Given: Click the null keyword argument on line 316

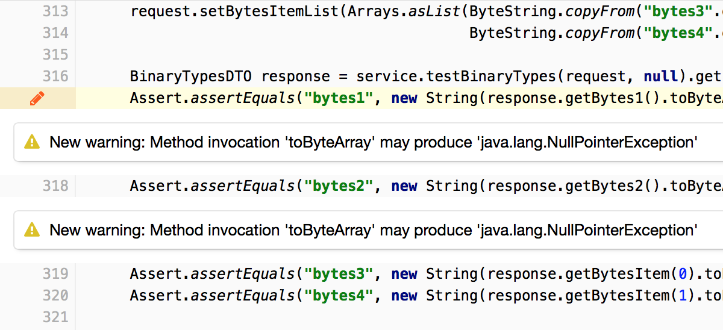Looking at the screenshot, I should point(658,76).
